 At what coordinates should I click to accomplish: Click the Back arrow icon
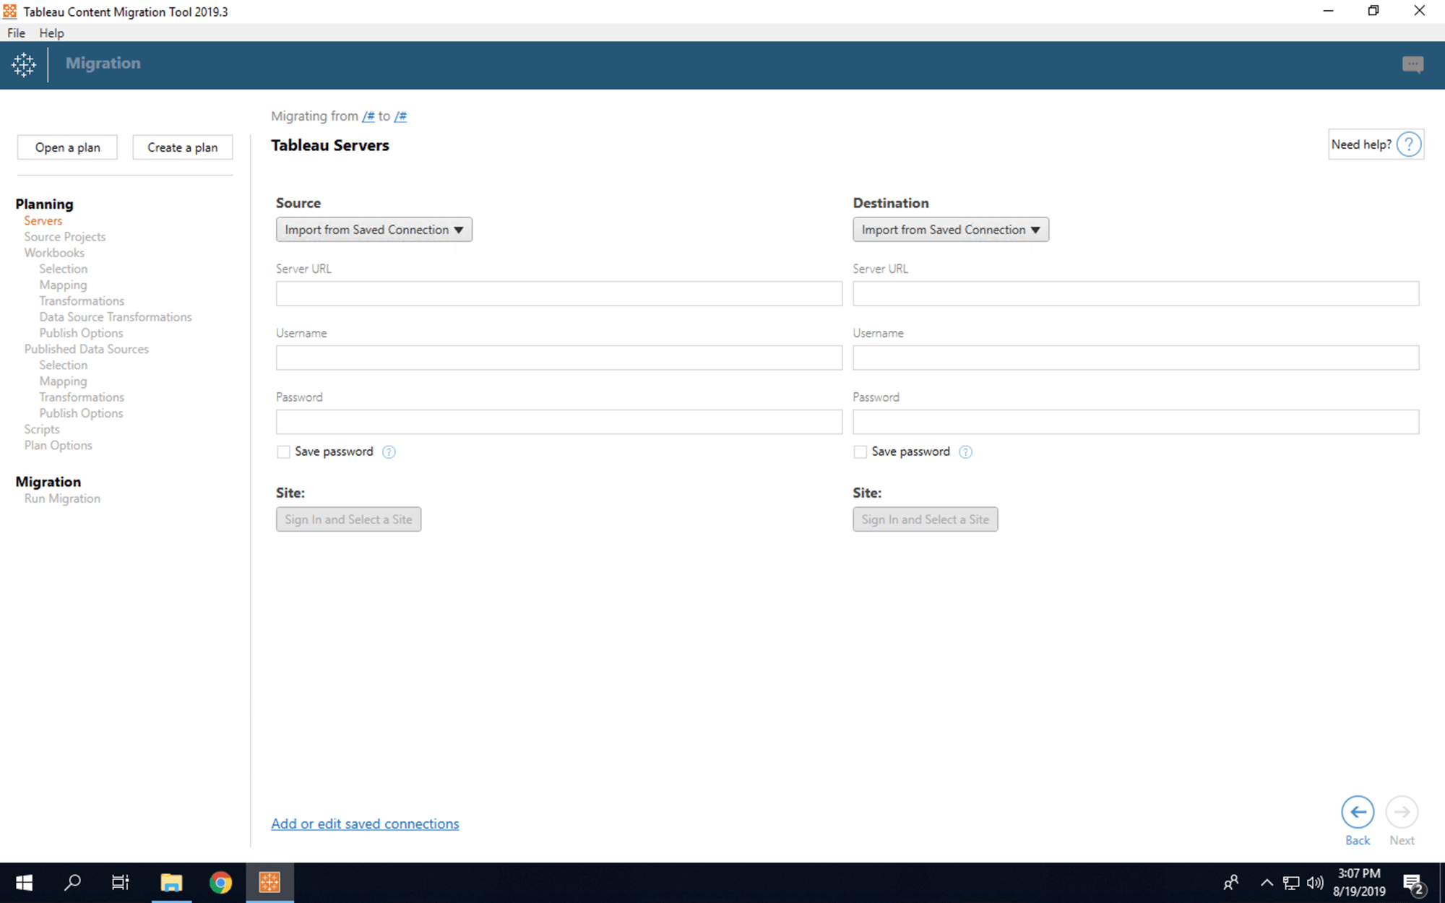1357,813
